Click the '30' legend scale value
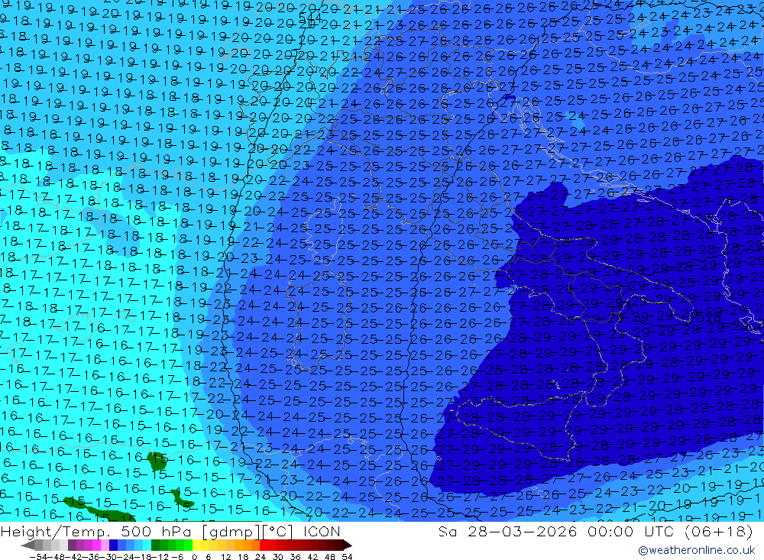The width and height of the screenshot is (764, 560). point(278,557)
